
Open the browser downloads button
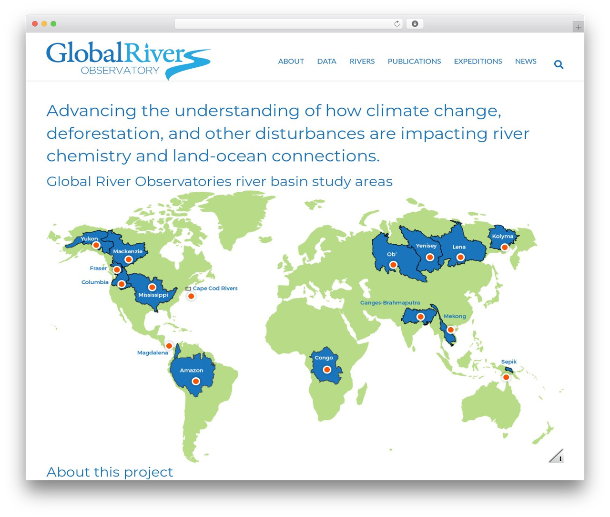(x=415, y=24)
